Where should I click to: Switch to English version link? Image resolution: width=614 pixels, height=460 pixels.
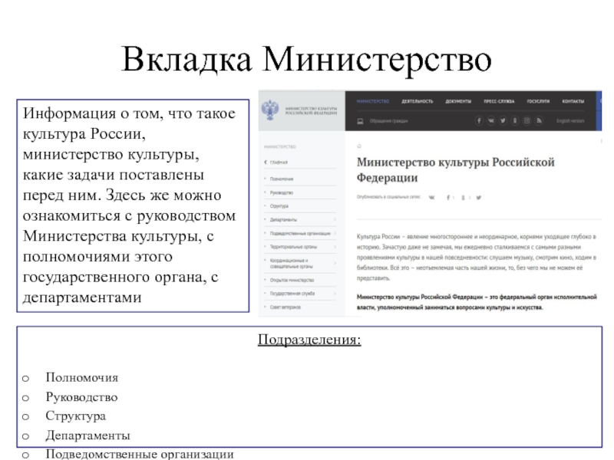point(570,121)
